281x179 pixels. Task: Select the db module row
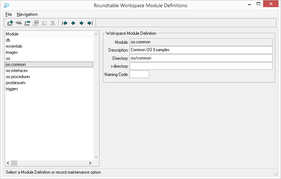click(49, 40)
